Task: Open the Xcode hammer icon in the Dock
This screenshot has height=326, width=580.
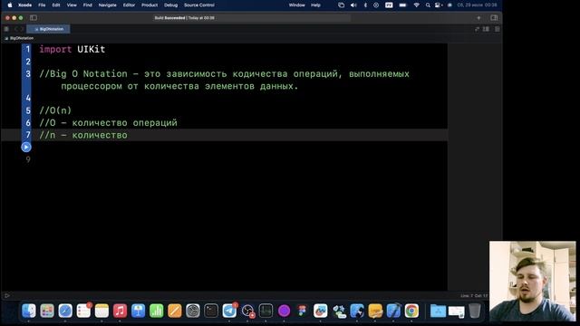Action: point(393,311)
